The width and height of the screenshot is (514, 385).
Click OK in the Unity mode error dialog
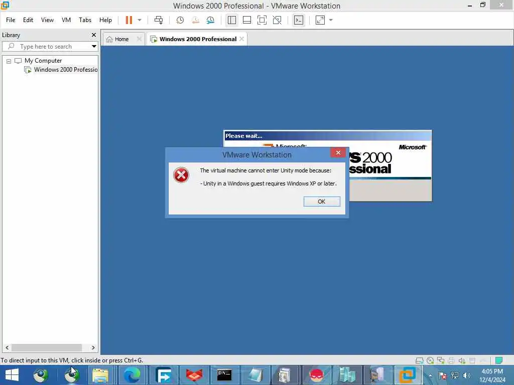[x=322, y=202]
